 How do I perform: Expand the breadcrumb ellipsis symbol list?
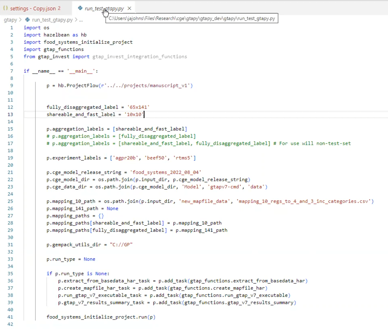click(81, 20)
